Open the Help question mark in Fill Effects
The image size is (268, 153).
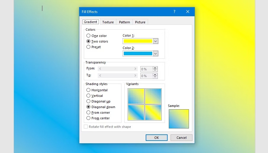[x=174, y=12]
